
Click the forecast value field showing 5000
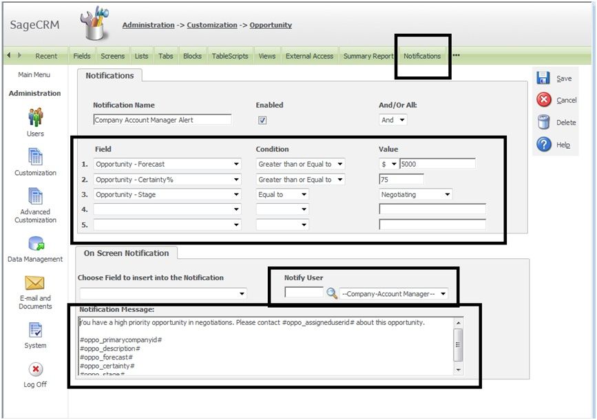pos(437,164)
